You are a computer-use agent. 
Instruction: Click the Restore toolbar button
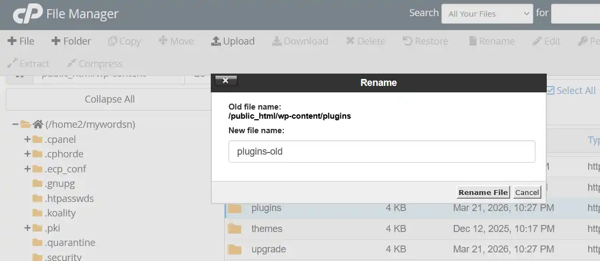425,41
